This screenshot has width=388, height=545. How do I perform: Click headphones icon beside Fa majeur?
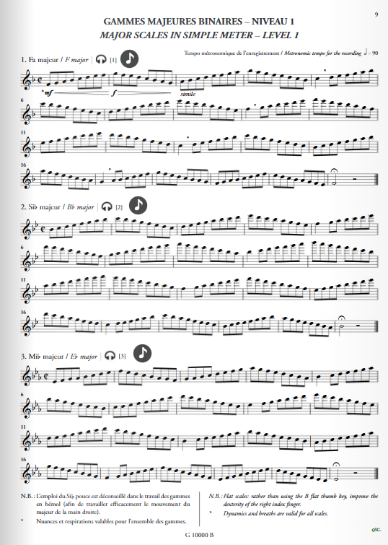pyautogui.click(x=101, y=59)
